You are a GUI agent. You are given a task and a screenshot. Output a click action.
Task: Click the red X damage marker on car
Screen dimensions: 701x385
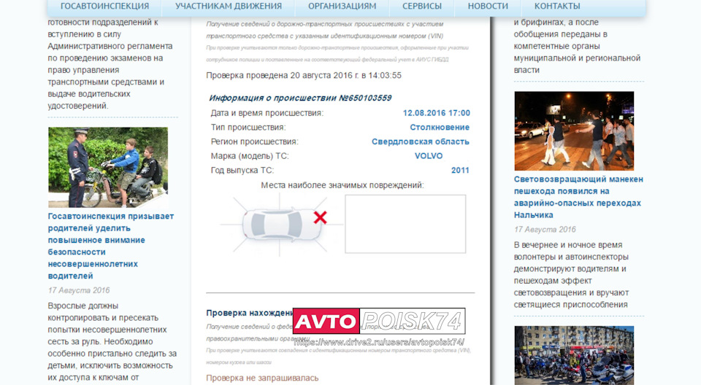[320, 217]
